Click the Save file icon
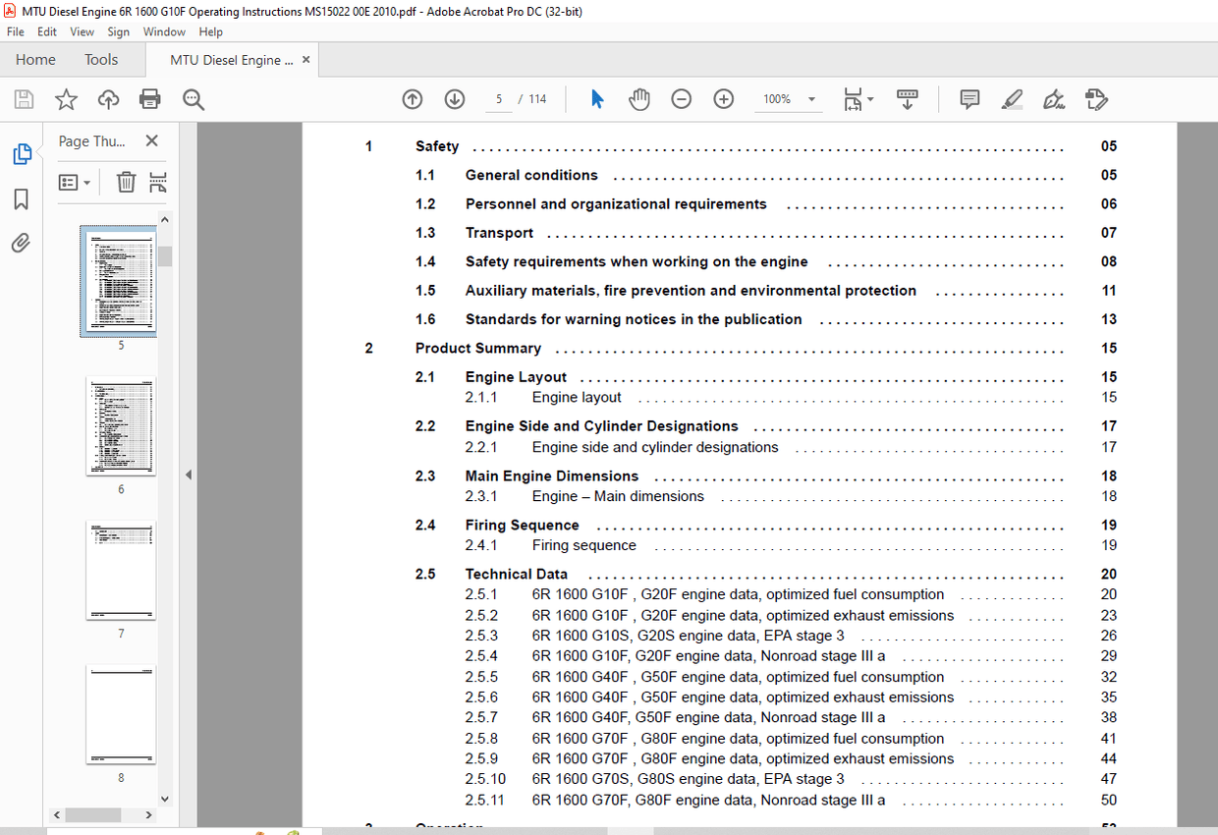 tap(24, 99)
